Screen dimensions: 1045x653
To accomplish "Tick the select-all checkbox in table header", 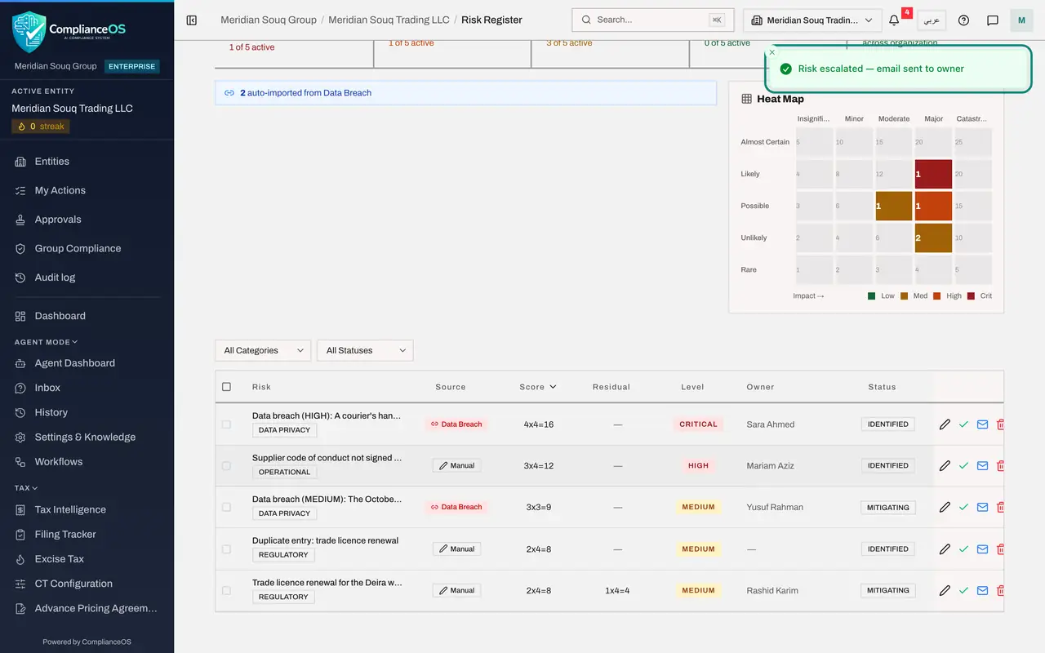I will coord(226,387).
